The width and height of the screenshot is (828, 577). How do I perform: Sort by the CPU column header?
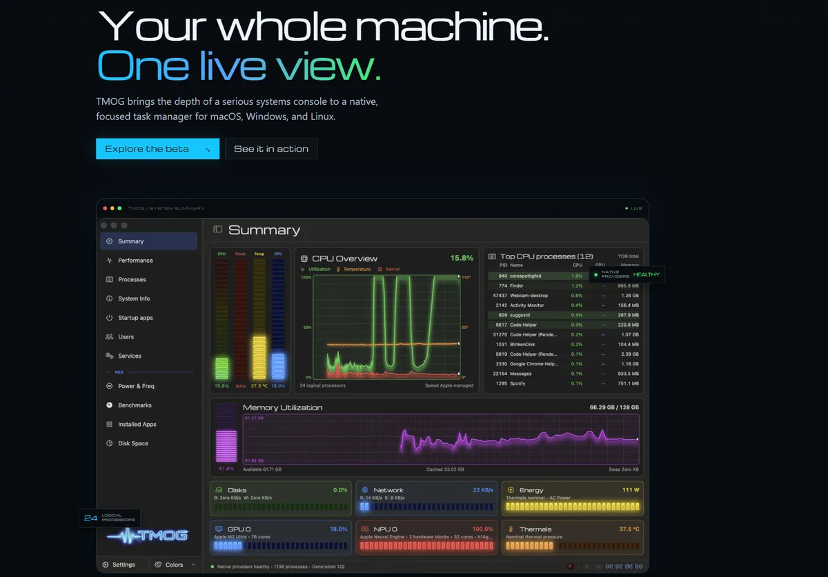[x=578, y=265]
